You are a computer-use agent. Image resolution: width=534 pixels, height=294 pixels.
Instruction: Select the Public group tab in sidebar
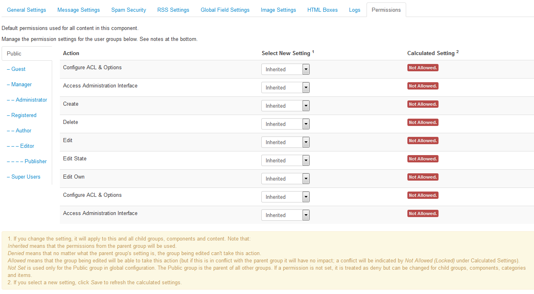pos(14,54)
